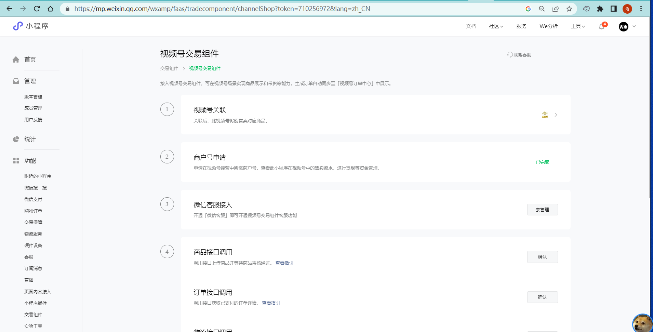Confirm the 商品接口调用 step

(542, 257)
